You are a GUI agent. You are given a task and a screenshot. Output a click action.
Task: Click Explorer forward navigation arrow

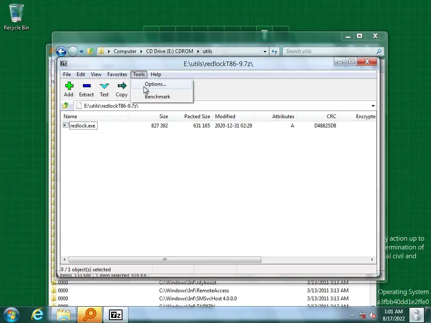pyautogui.click(x=73, y=51)
